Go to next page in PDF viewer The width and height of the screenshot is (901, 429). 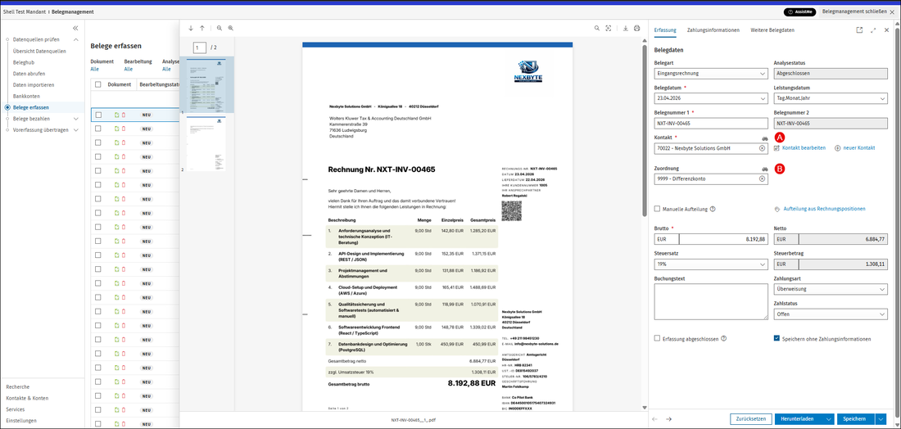point(192,28)
